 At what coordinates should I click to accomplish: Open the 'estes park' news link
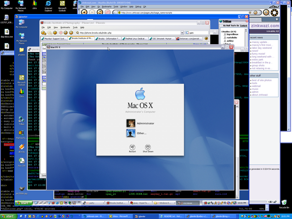point(257,60)
